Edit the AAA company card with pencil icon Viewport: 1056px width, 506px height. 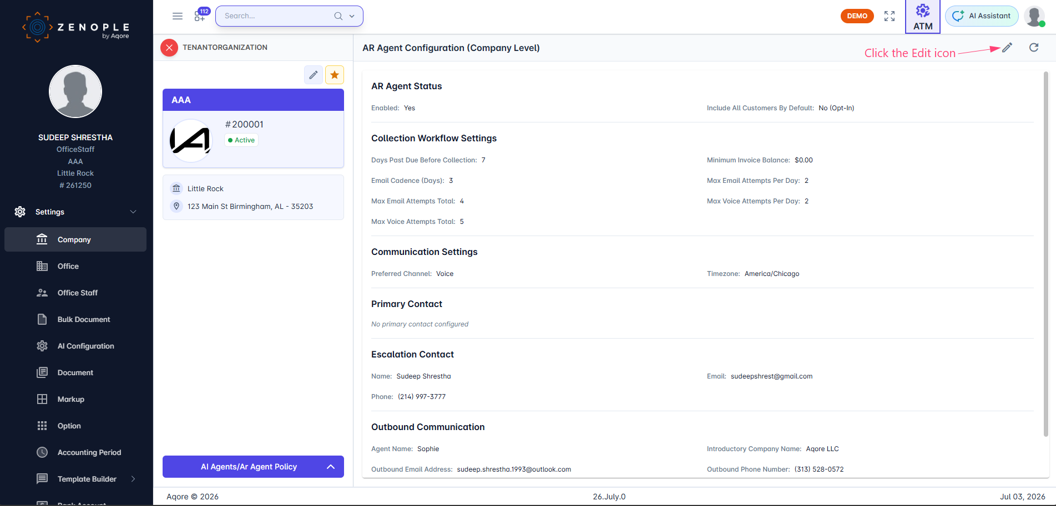314,75
